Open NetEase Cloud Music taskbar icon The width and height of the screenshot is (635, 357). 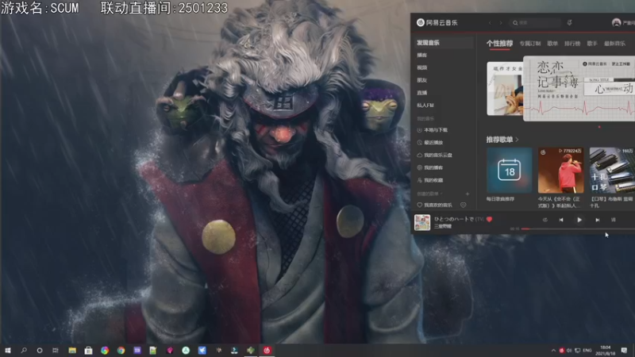[267, 350]
